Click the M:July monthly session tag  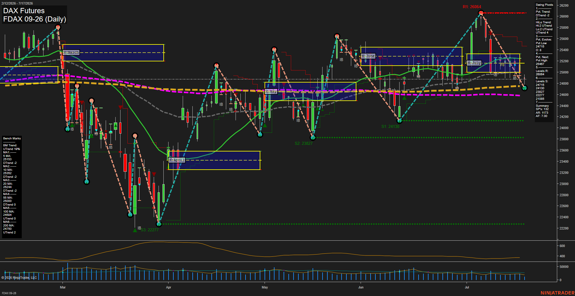coord(474,63)
